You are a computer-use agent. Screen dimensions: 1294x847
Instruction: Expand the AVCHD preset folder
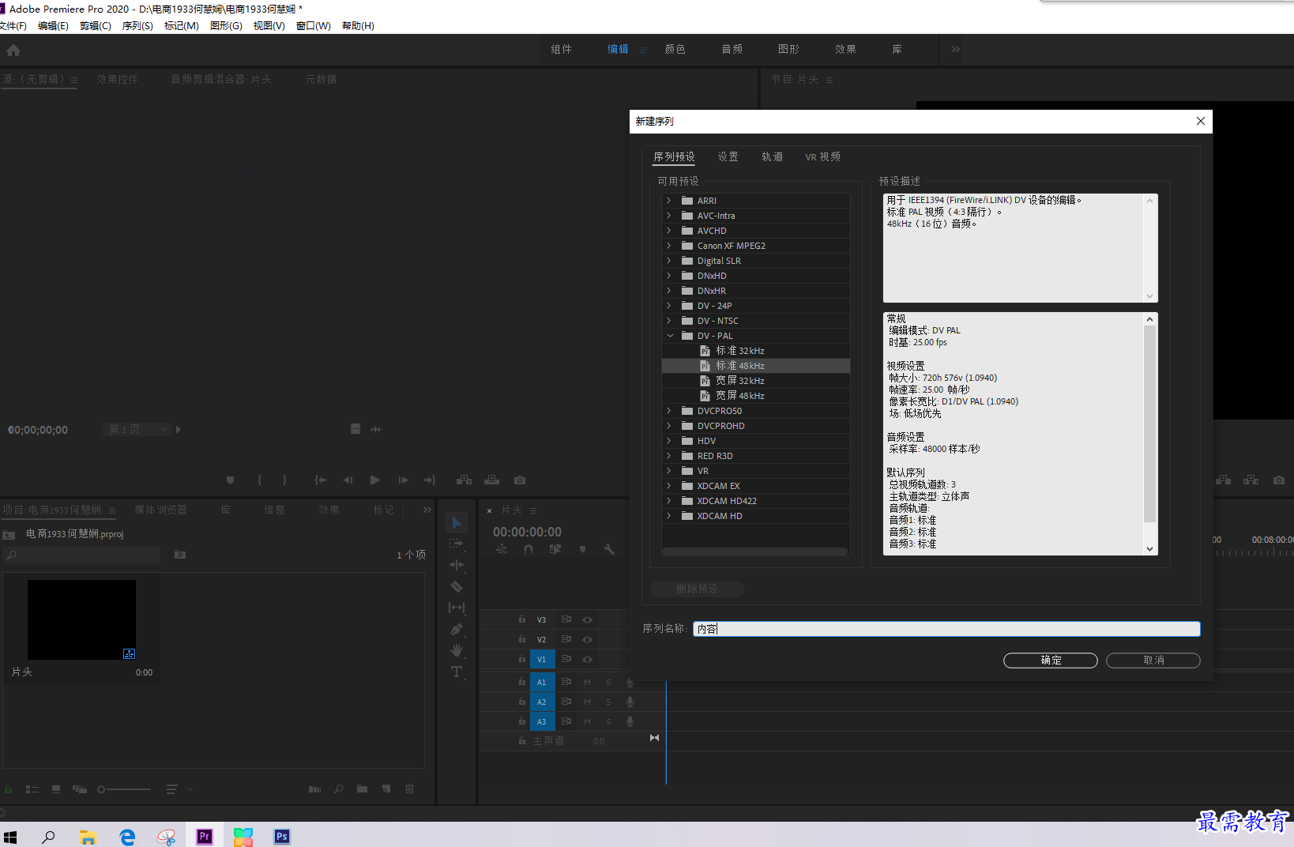click(669, 231)
